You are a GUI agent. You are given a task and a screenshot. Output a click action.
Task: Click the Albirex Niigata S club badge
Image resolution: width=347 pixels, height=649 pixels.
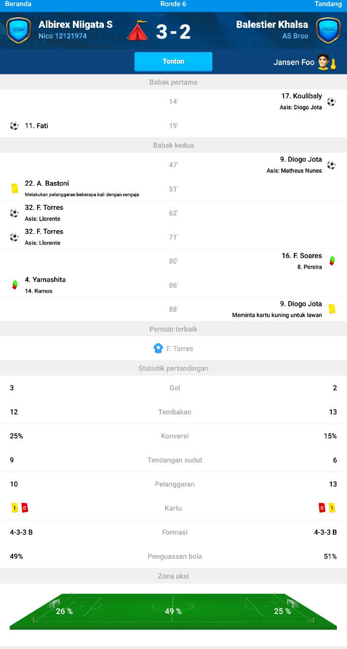[x=19, y=30]
